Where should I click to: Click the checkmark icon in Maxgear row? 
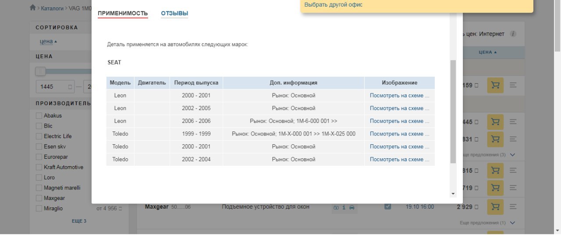tap(387, 207)
